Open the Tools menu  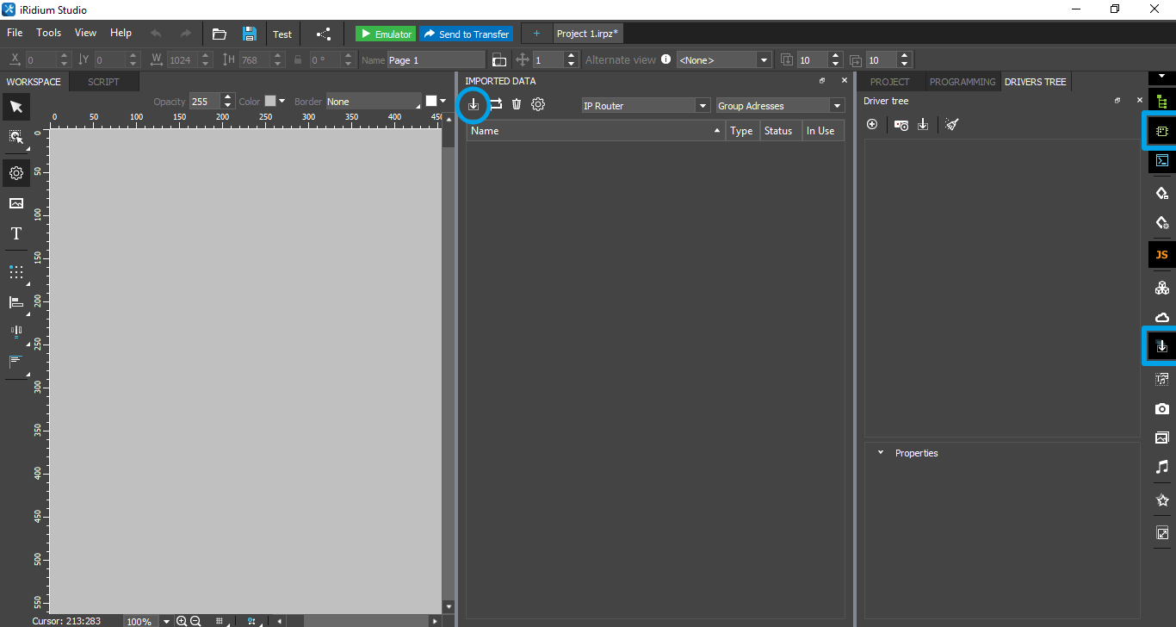pos(48,33)
